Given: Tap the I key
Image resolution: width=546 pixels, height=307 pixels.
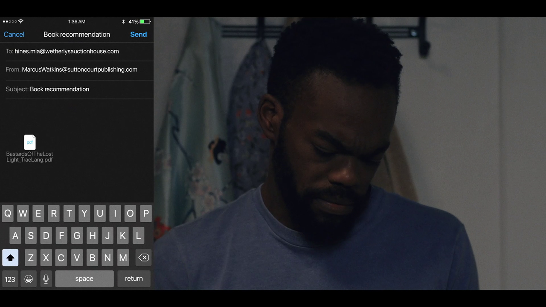Looking at the screenshot, I should [115, 214].
